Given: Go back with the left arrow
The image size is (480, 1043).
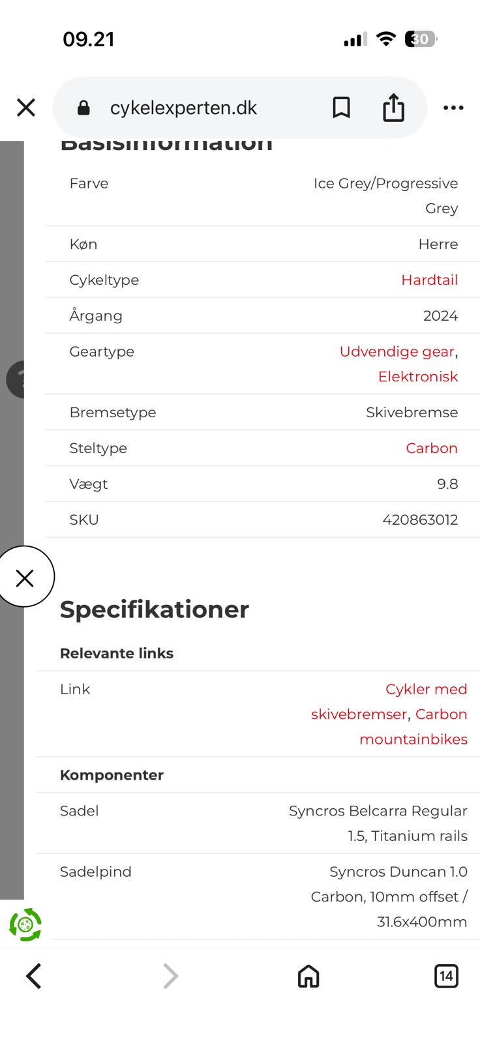Looking at the screenshot, I should point(34,976).
